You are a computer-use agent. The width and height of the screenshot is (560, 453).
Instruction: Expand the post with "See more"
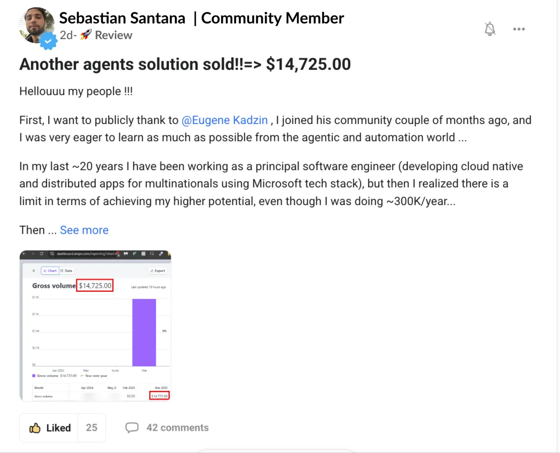pos(84,230)
